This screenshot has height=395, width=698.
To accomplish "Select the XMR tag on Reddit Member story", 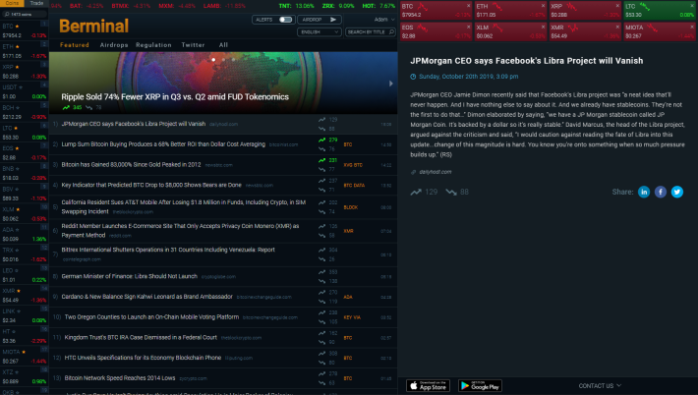I will coord(348,231).
